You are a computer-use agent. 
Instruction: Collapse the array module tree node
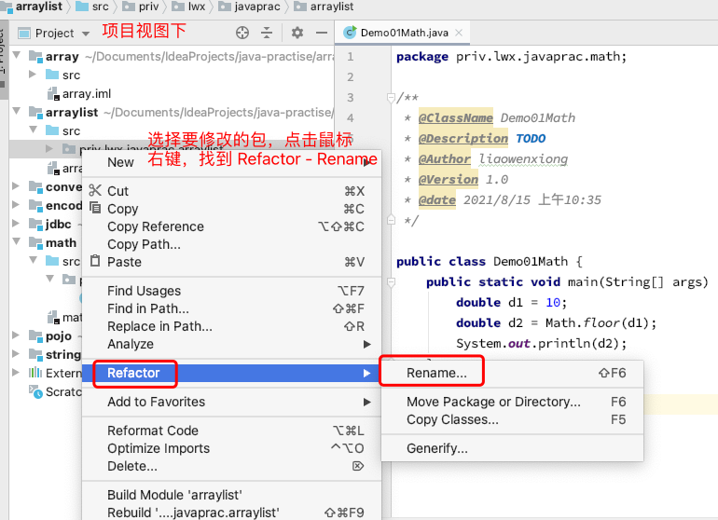click(x=17, y=55)
